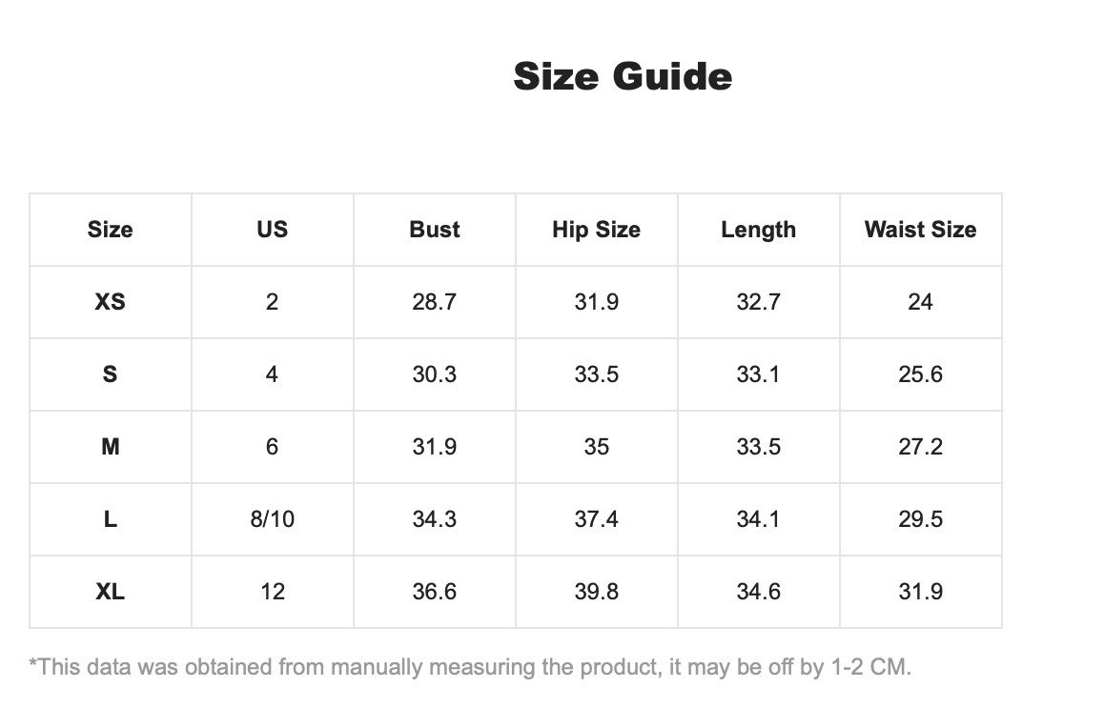This screenshot has width=1104, height=728.
Task: Select the S size row label
Action: 110,374
